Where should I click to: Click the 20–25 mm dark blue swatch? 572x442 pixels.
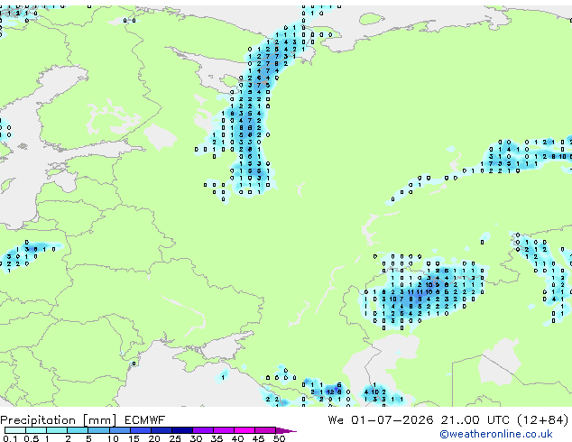[161, 430]
